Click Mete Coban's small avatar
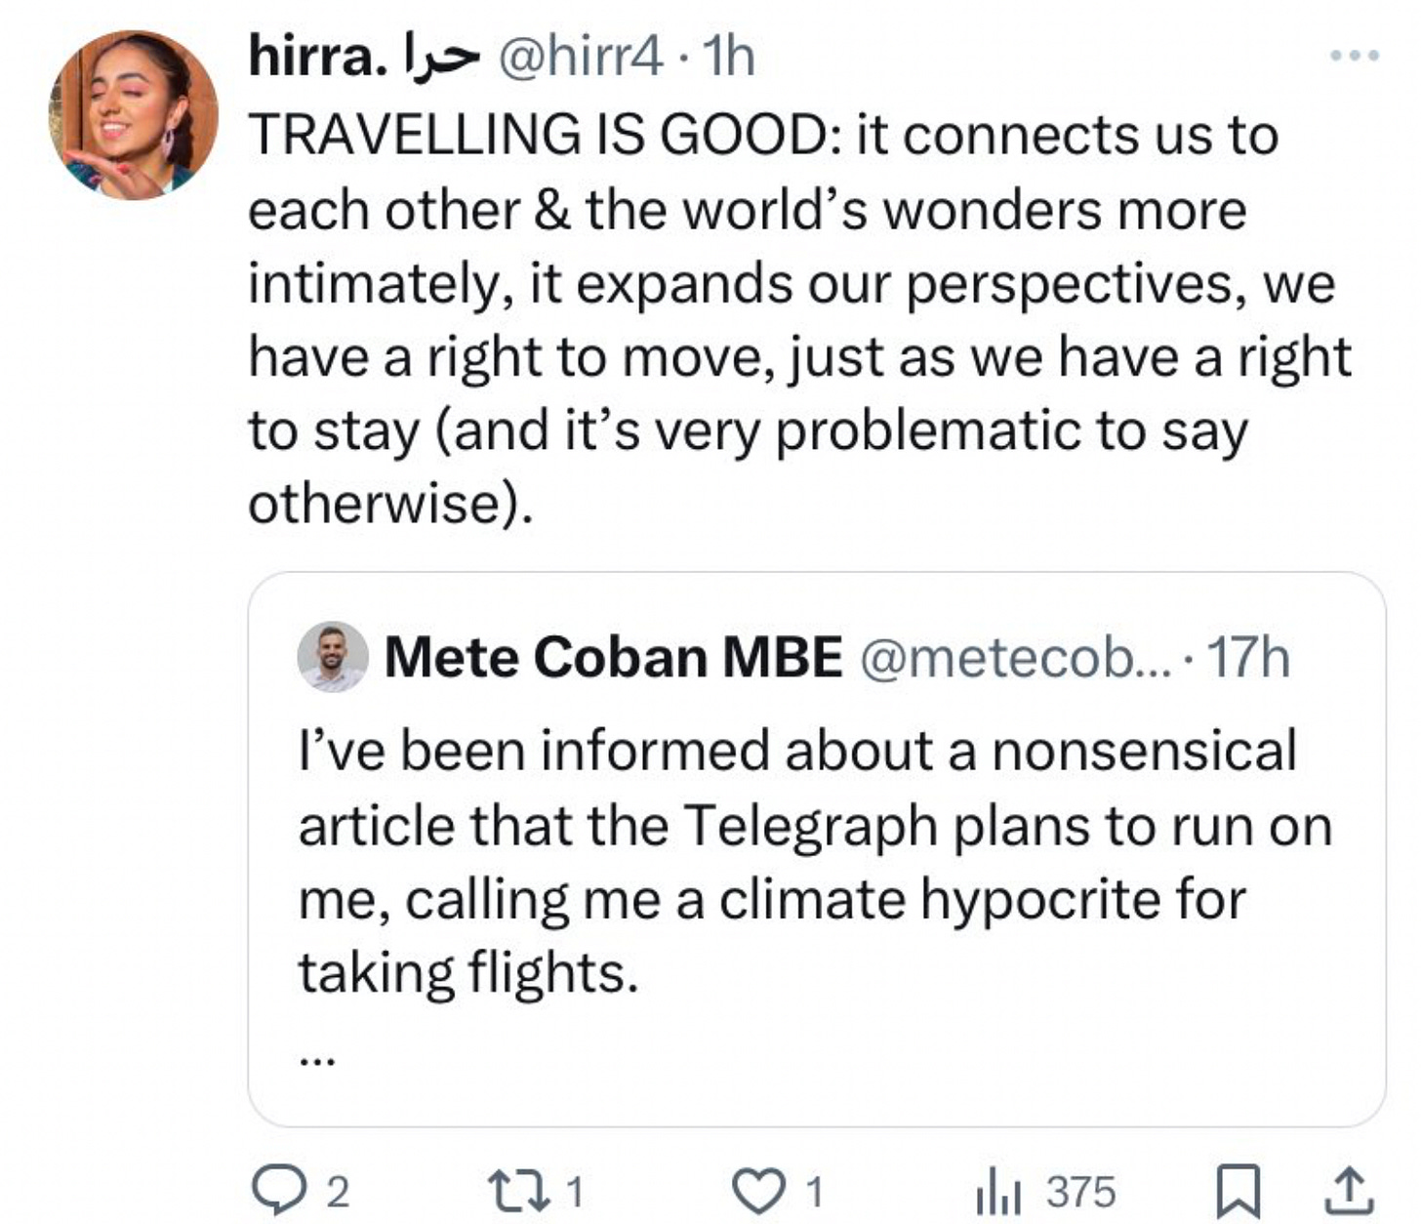The width and height of the screenshot is (1421, 1224). [333, 658]
